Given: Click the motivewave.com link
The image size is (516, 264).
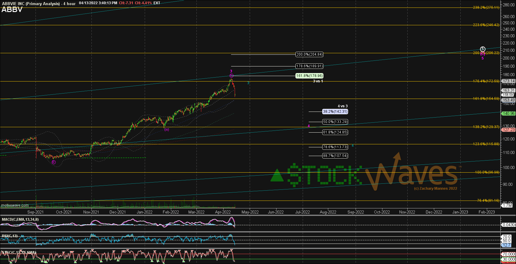Looking at the screenshot, I should 15,206.
